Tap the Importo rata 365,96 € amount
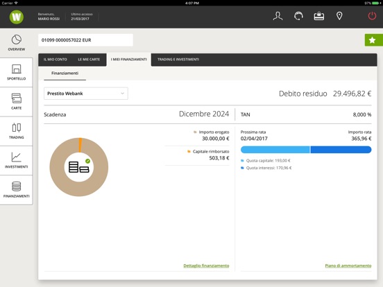 point(361,139)
